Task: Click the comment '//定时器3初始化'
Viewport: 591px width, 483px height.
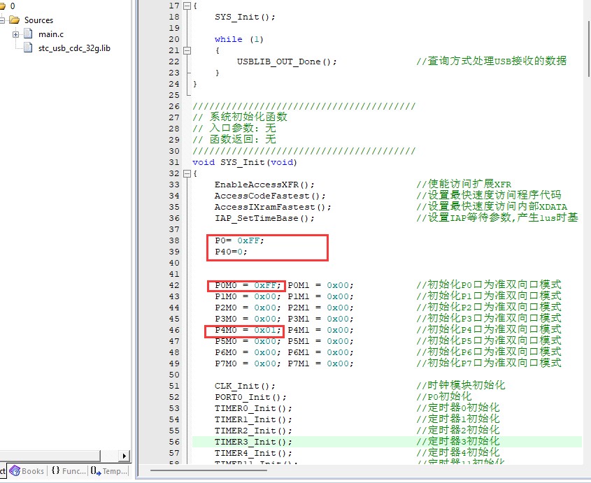Action: [458, 441]
